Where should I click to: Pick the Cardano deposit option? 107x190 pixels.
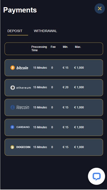(54, 127)
